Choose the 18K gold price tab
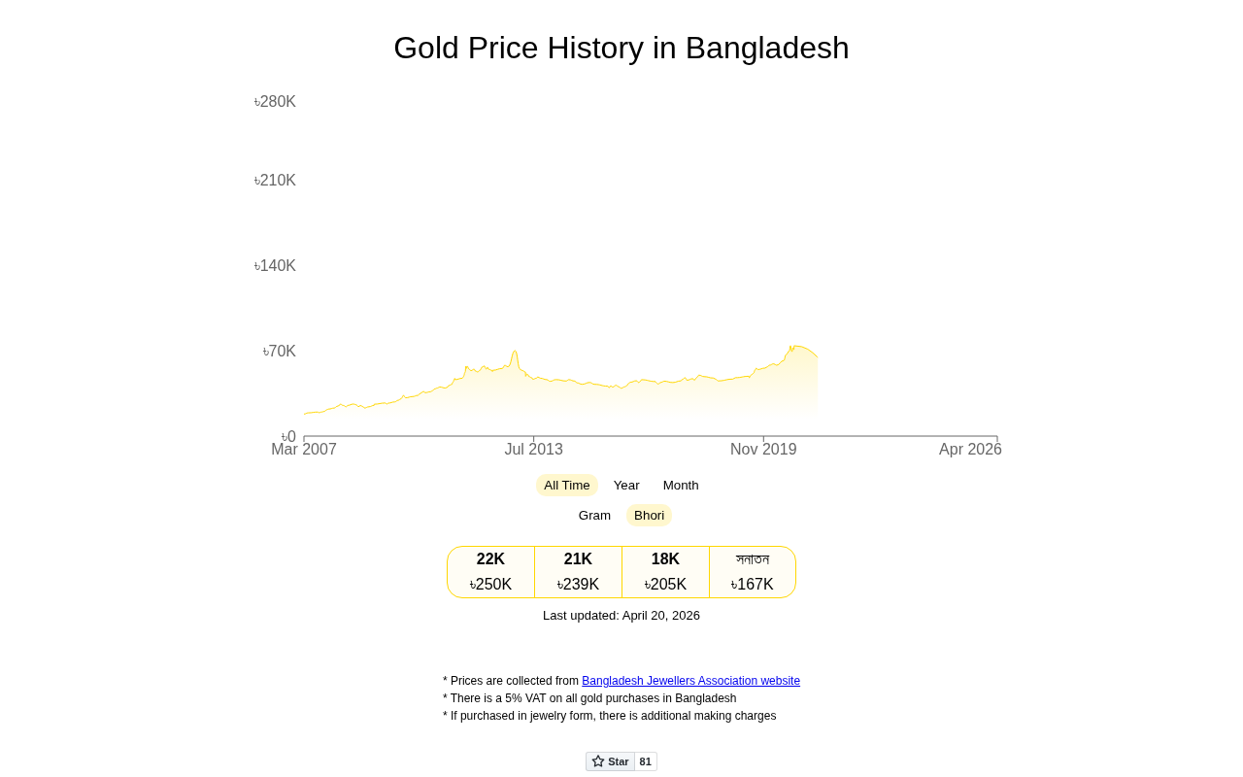1243x777 pixels. tap(665, 572)
